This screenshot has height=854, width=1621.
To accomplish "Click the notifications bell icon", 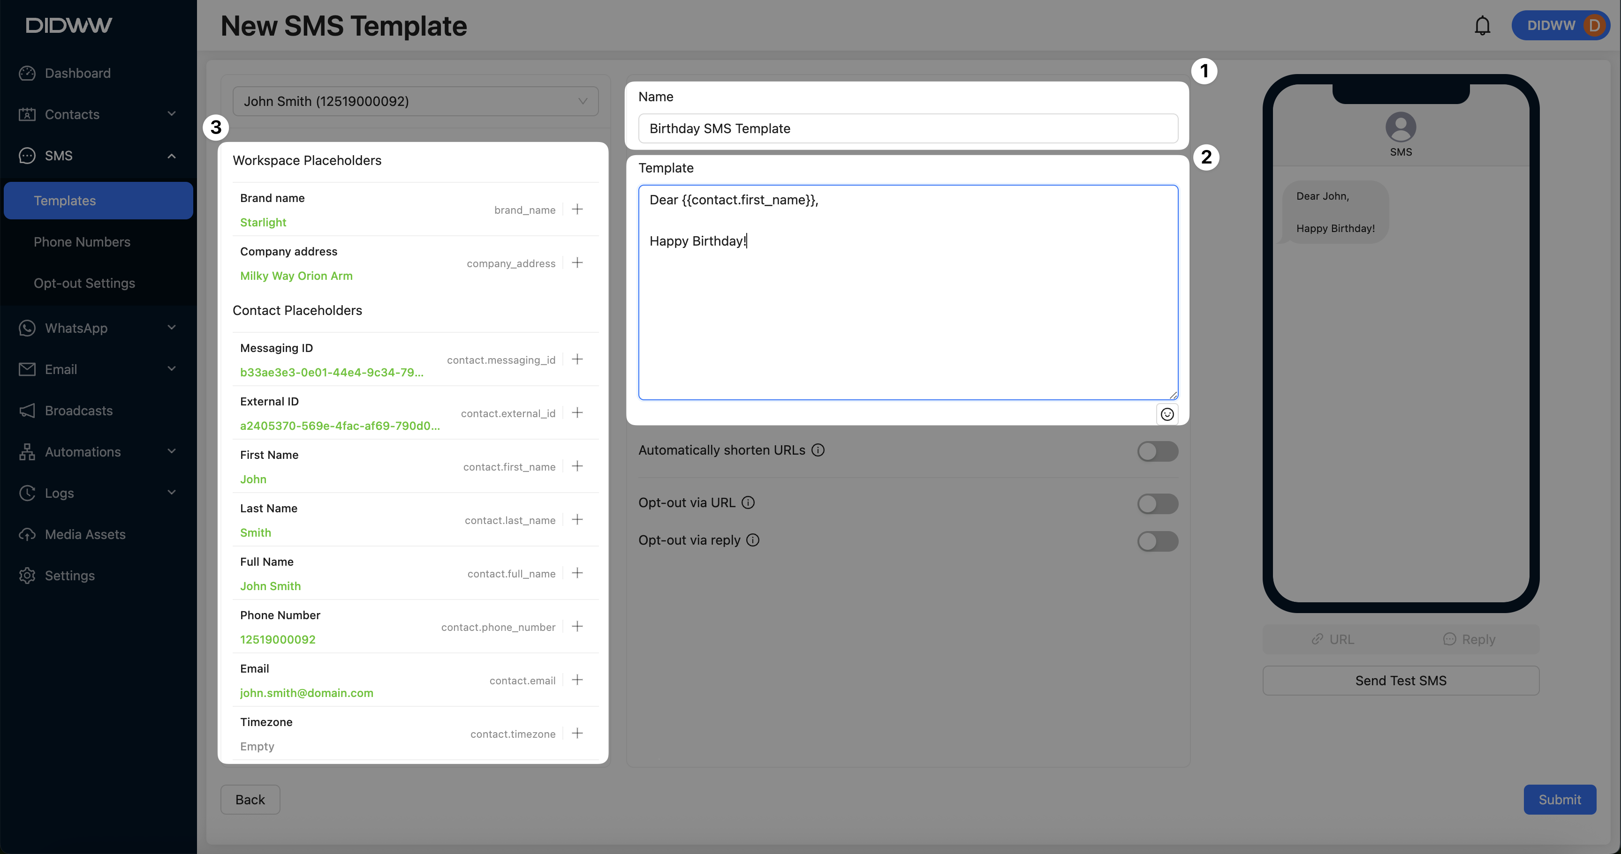I will pyautogui.click(x=1482, y=26).
